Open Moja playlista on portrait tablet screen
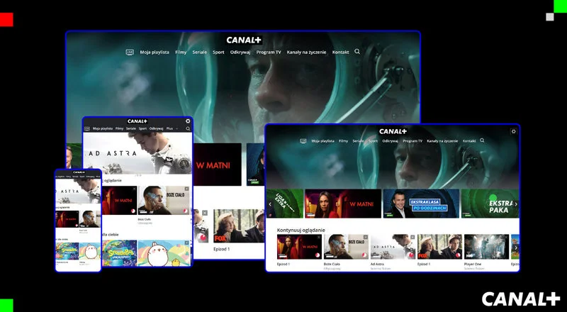This screenshot has height=312, width=567. 103,128
